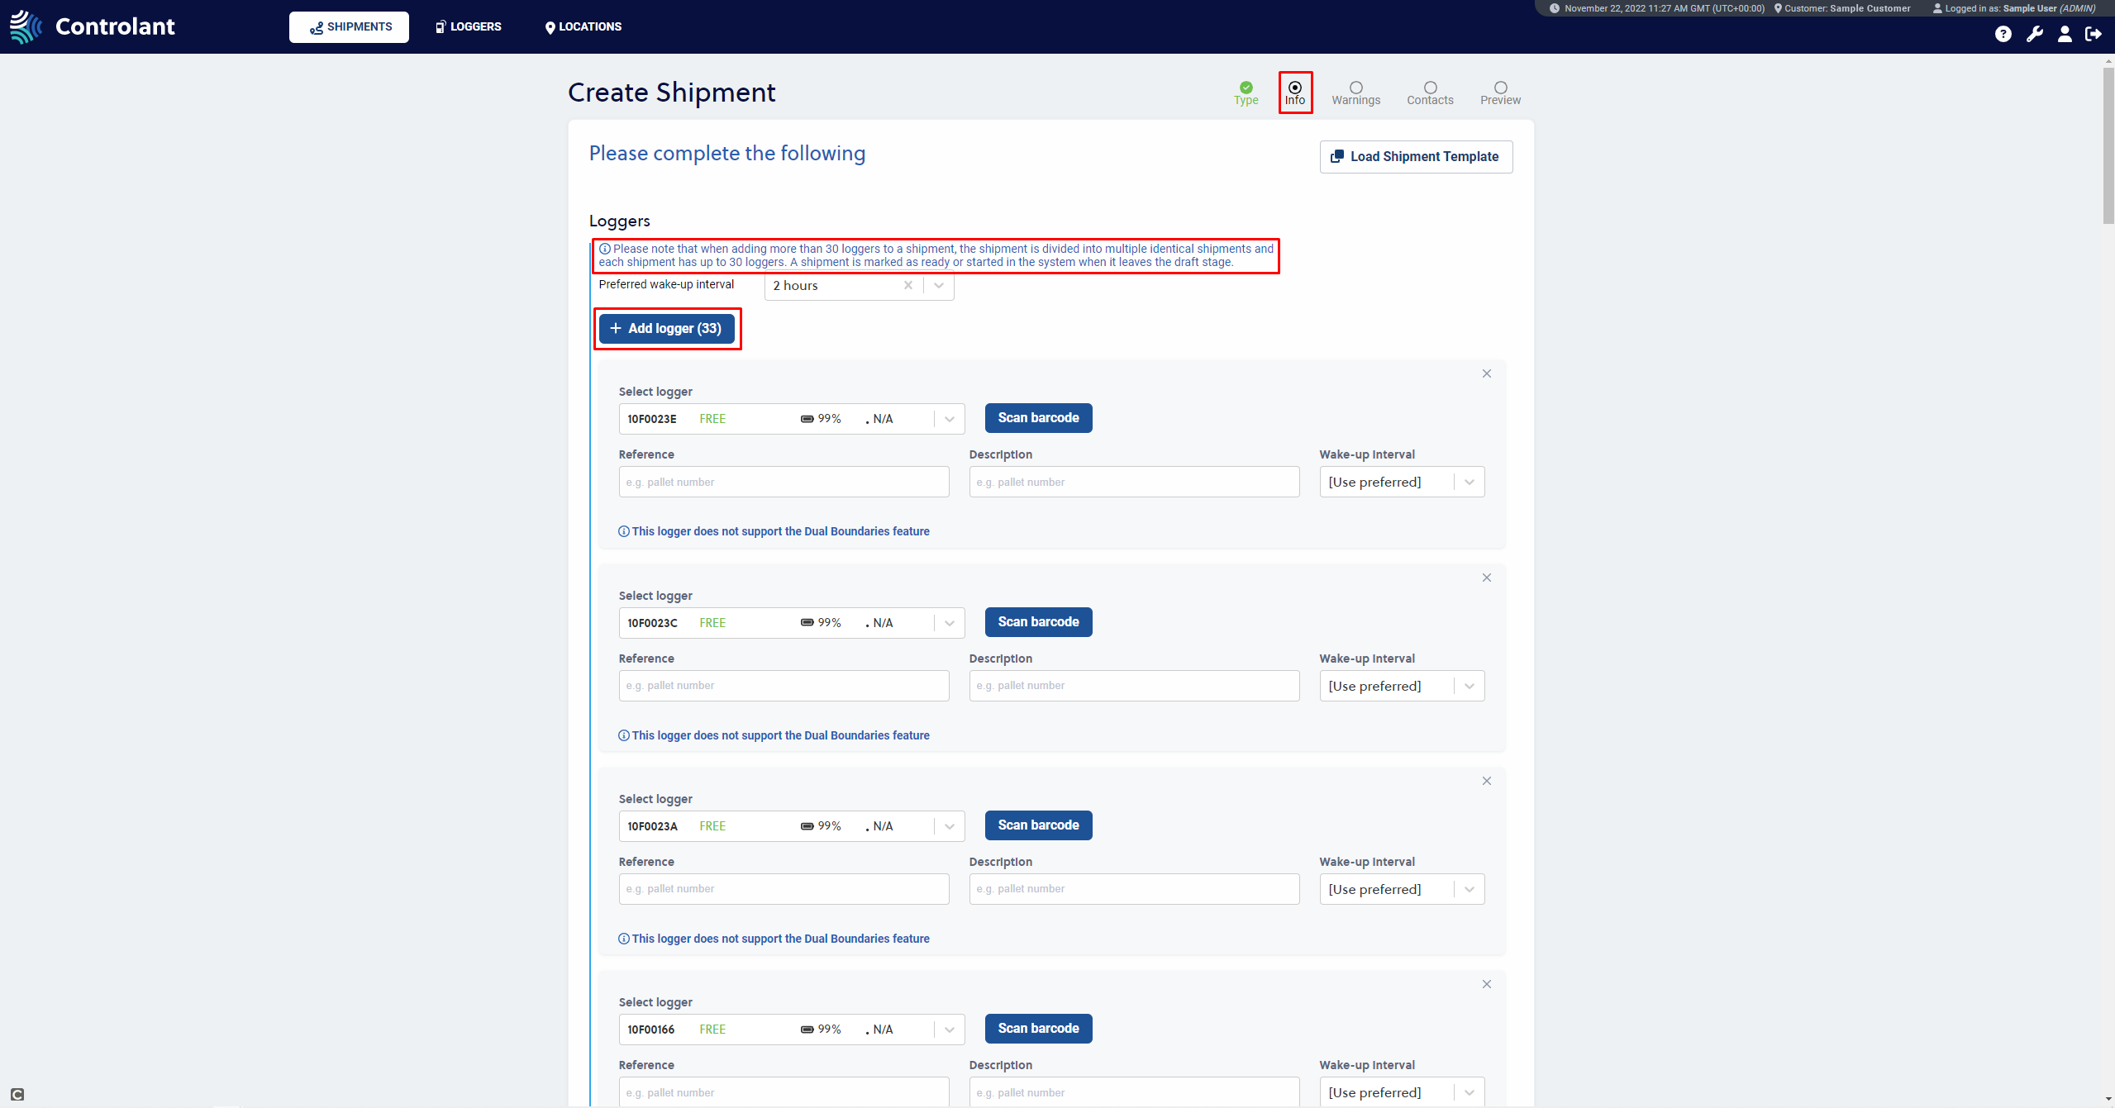Select the Info step indicator
This screenshot has height=1108, width=2115.
pos(1294,93)
